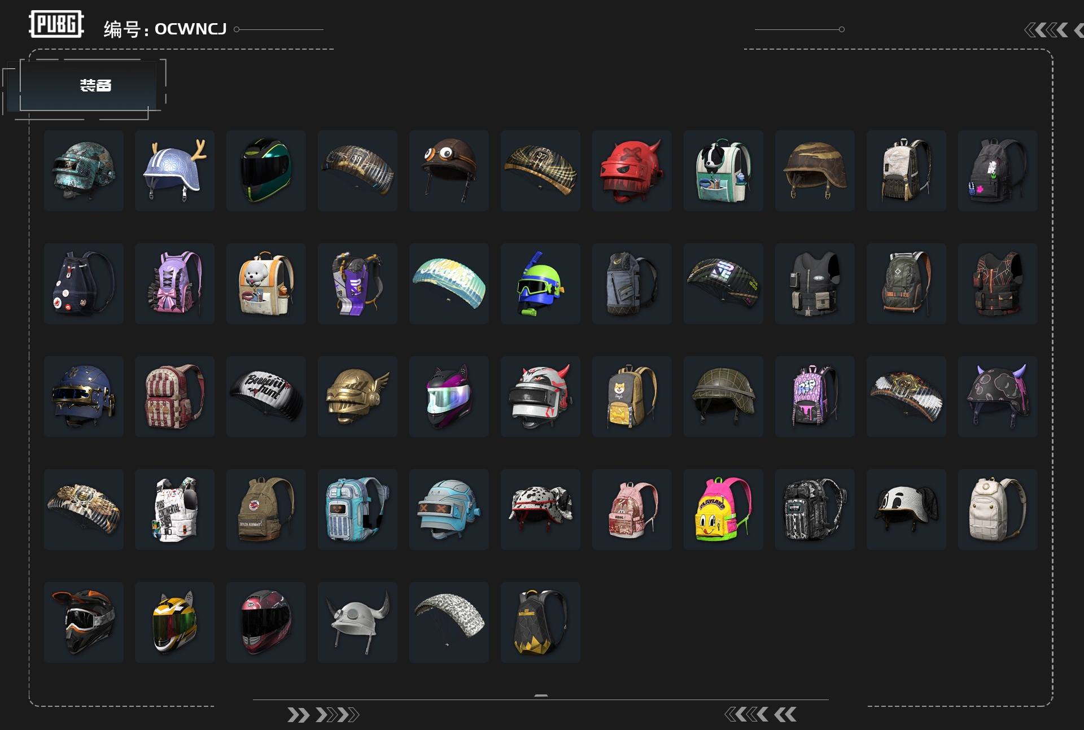Pick the blue helmet with reindeer antlers
Screen dimensions: 1084x730
pyautogui.click(x=175, y=171)
